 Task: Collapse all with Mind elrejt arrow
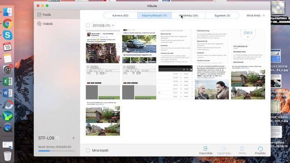264,15
